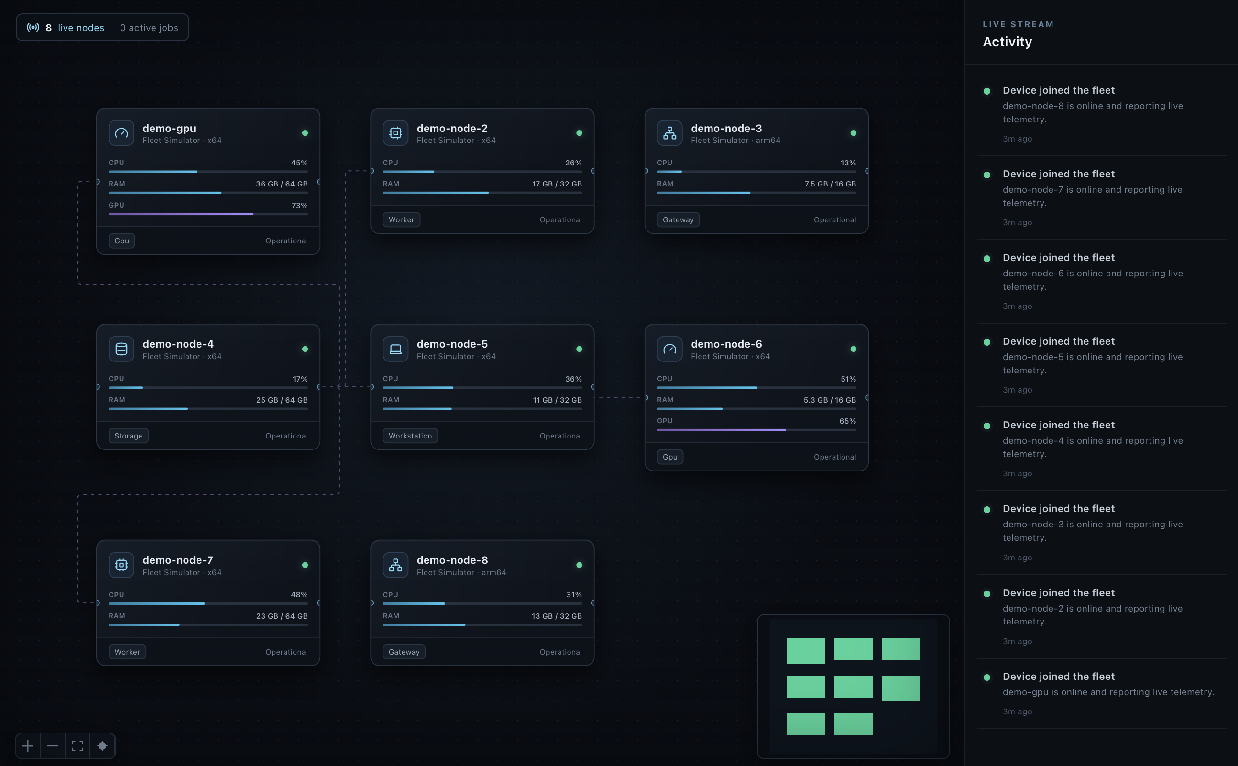Open the demo-node-3 joined activity entry
This screenshot has width=1238, height=766.
[x=1101, y=533]
